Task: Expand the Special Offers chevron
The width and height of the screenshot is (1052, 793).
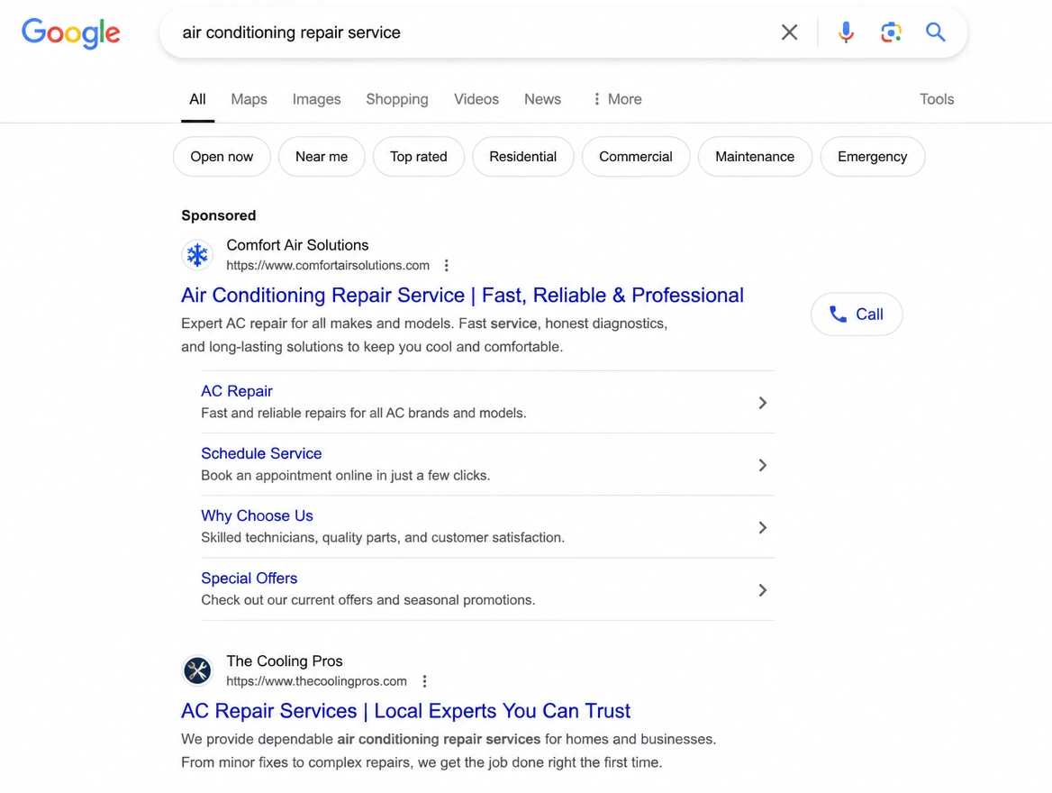Action: coord(762,590)
